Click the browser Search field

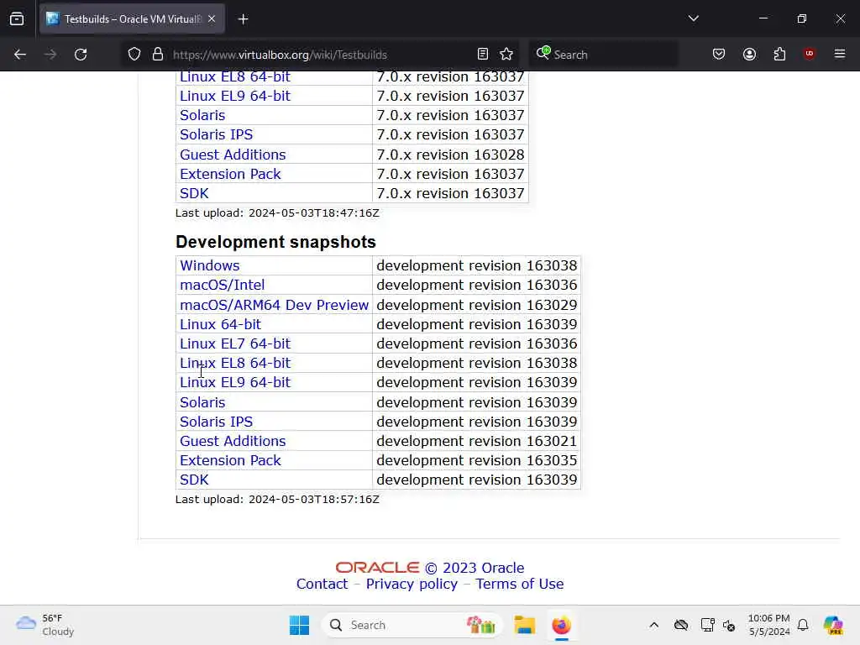point(603,55)
